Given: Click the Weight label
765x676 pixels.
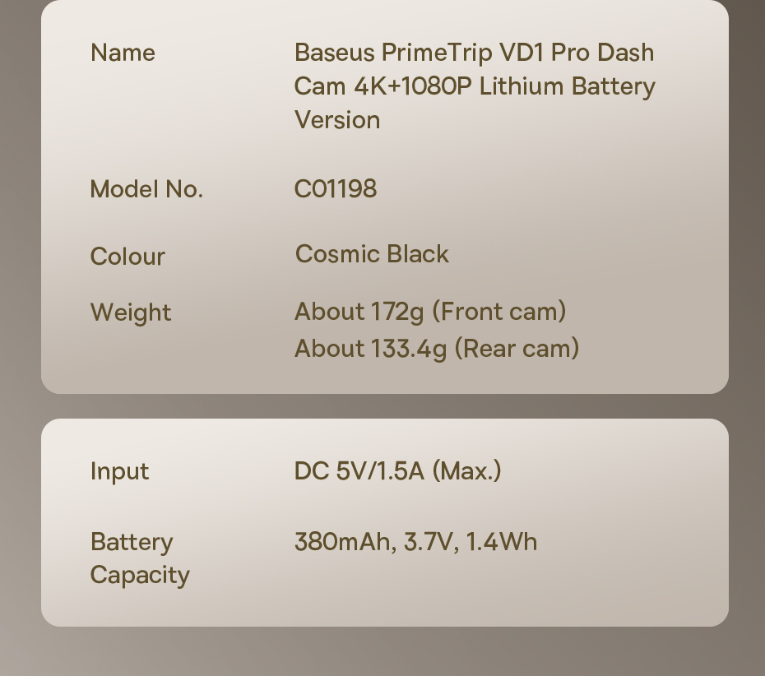Looking at the screenshot, I should (131, 313).
